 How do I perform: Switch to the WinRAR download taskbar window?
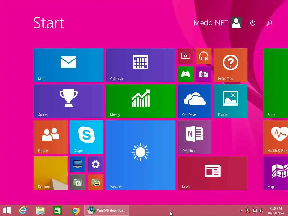107,210
